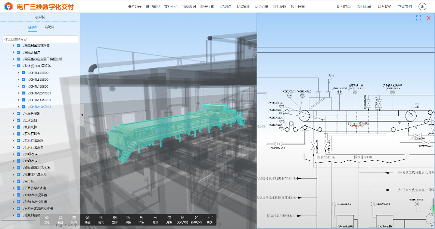
Task: Open the 属性 properties tool in bottom toolbar
Action: pos(169,219)
